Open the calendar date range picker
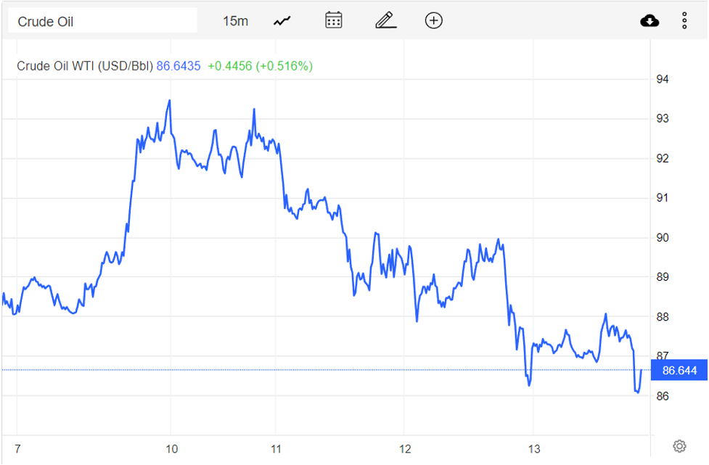Image resolution: width=709 pixels, height=465 pixels. coord(333,20)
